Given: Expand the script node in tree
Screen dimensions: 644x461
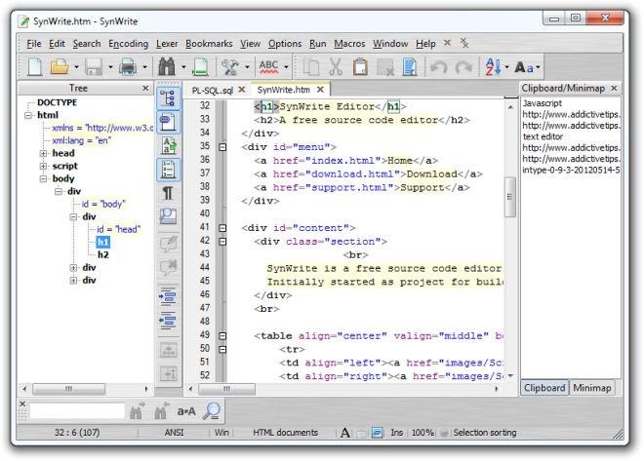Looking at the screenshot, I should tap(43, 166).
